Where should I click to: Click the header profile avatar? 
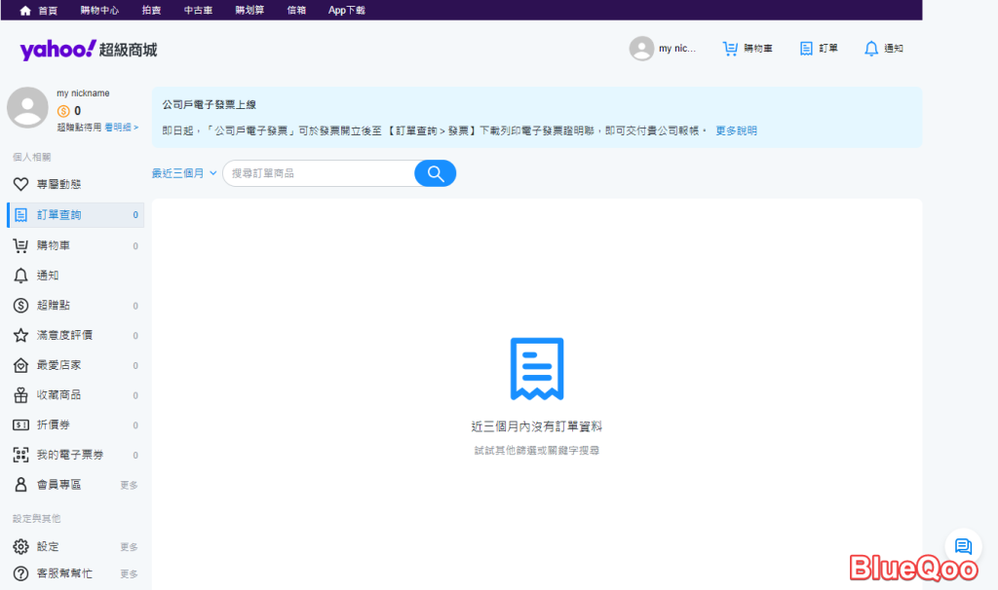(641, 49)
